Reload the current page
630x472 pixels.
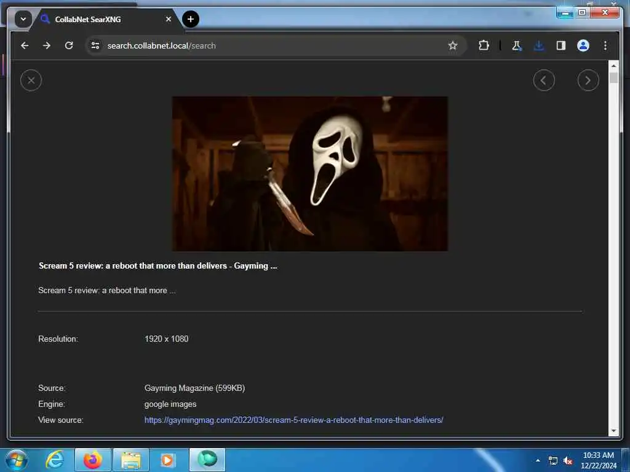pyautogui.click(x=69, y=45)
